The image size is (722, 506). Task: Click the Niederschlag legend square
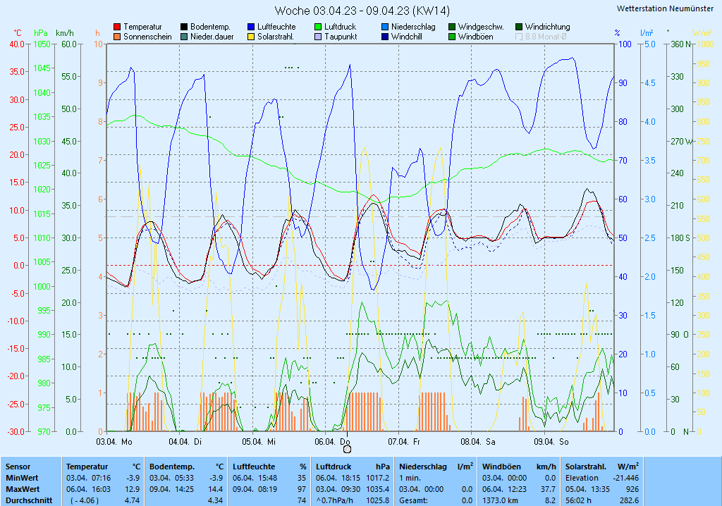pos(385,27)
